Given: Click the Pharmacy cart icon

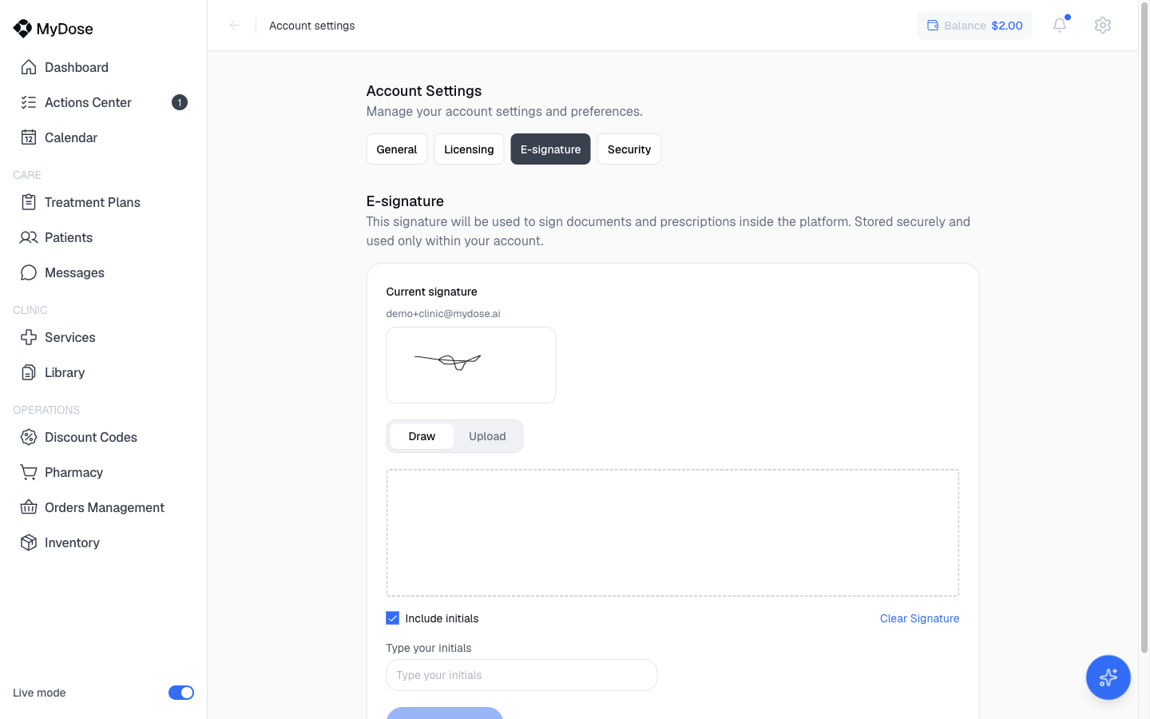Looking at the screenshot, I should [29, 472].
